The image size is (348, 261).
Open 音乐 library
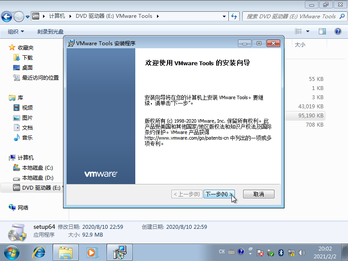tap(23, 137)
